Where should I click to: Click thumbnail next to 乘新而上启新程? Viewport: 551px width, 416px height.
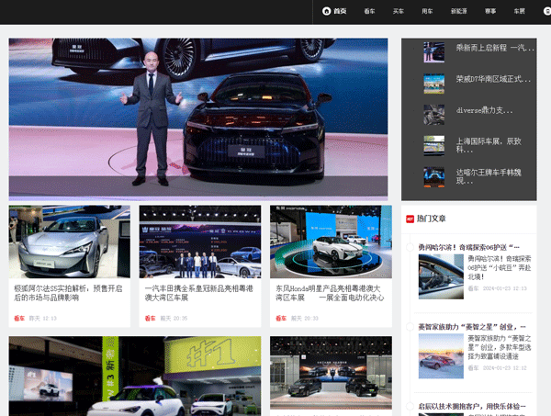point(434,52)
